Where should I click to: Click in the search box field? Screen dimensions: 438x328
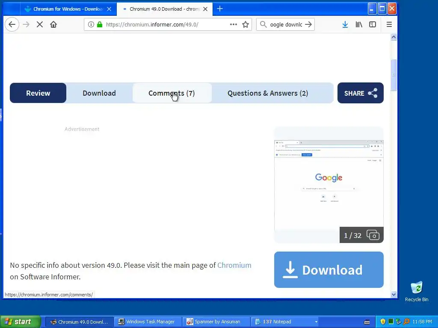[x=286, y=24]
